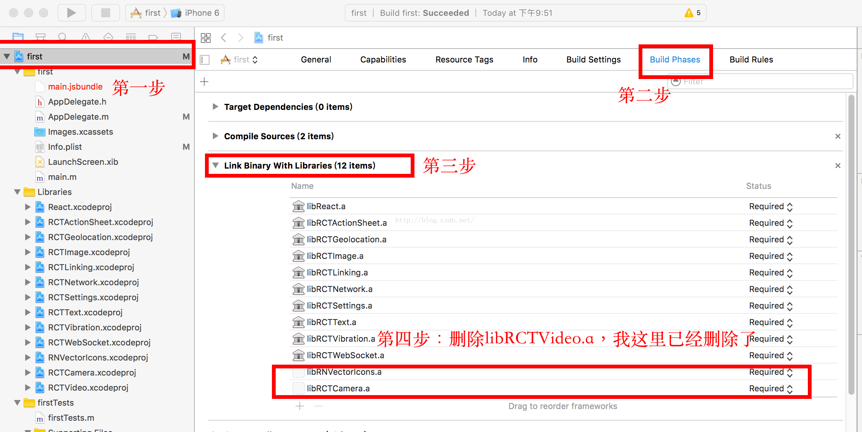The image size is (862, 432).
Task: Click the plus button under library list
Action: coord(300,406)
